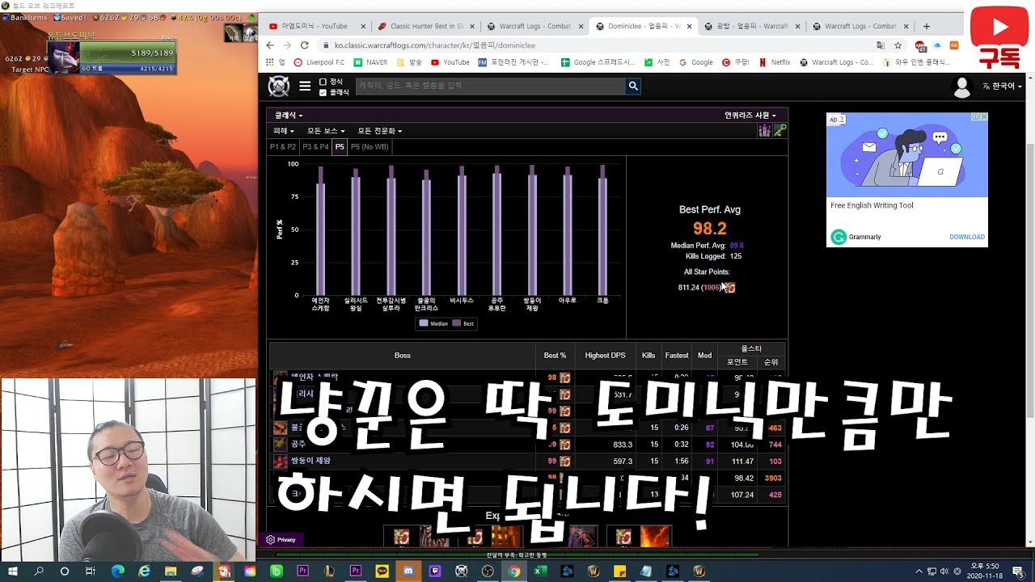
Task: Click the red YouTube subscribe overlay button
Action: coord(999,36)
